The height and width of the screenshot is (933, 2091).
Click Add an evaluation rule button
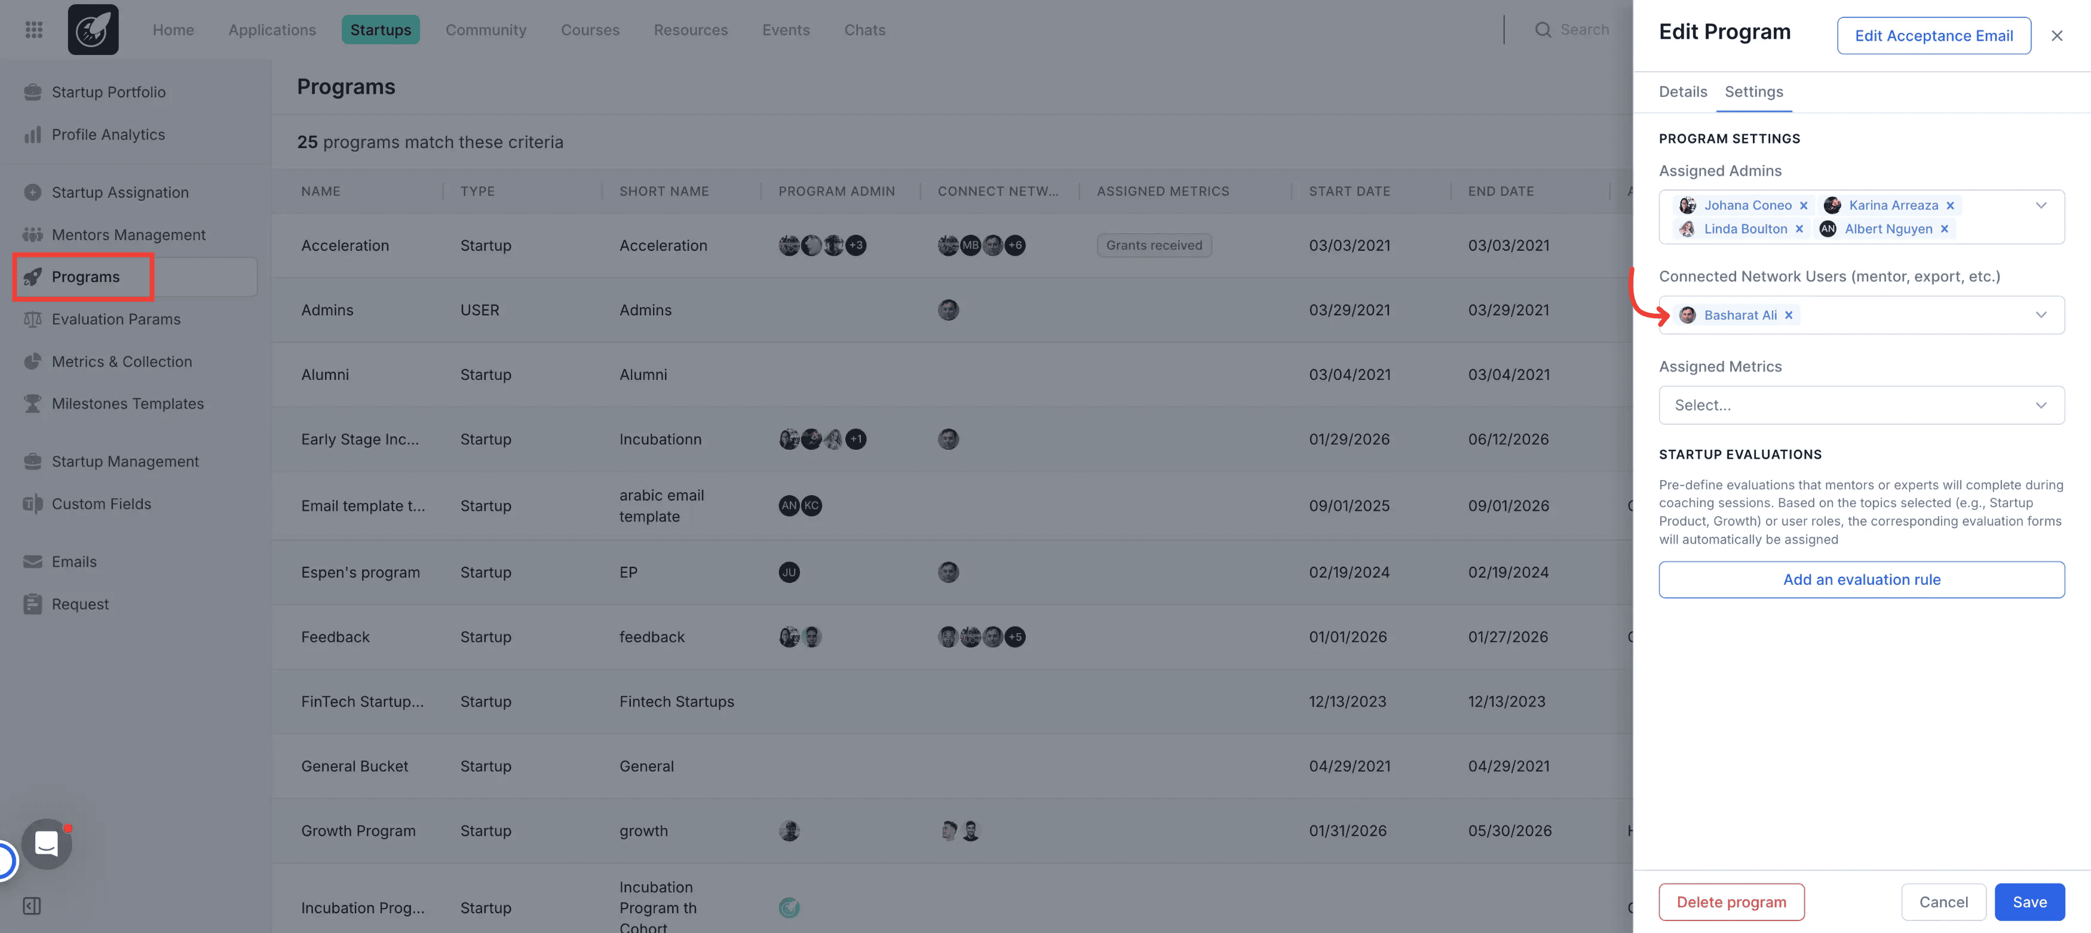[1860, 580]
